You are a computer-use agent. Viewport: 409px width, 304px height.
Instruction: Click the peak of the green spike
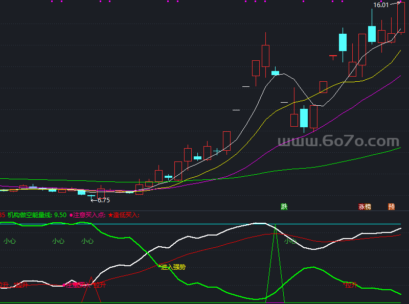(x=275, y=226)
